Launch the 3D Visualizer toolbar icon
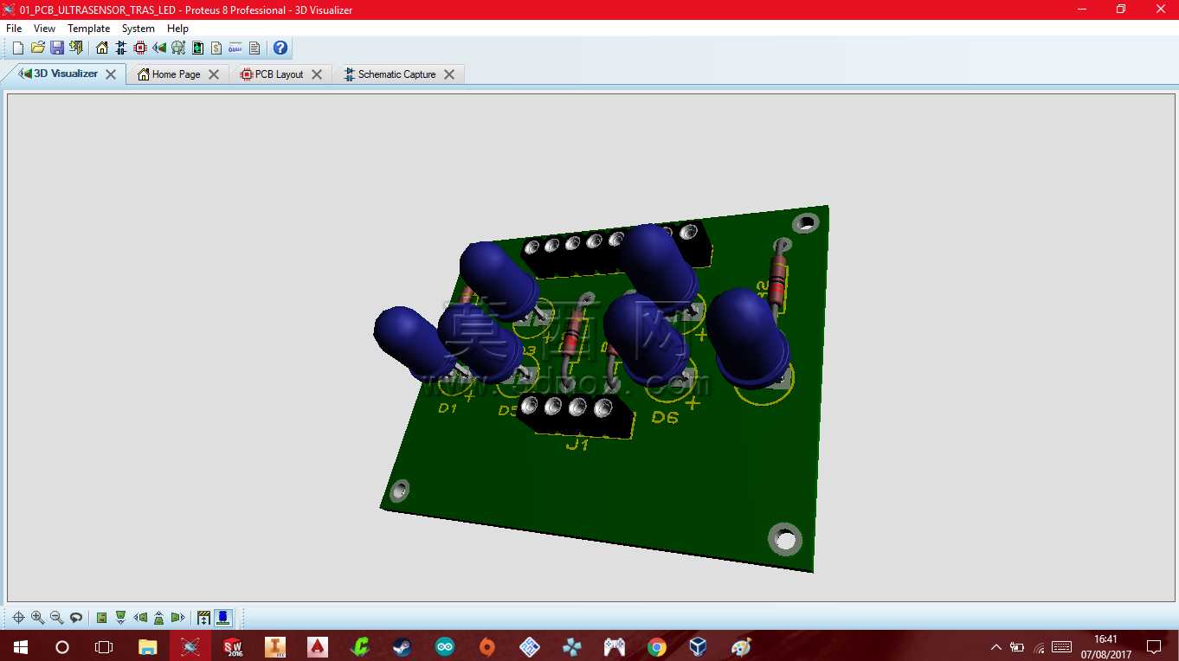Viewport: 1179px width, 661px height. (x=159, y=48)
